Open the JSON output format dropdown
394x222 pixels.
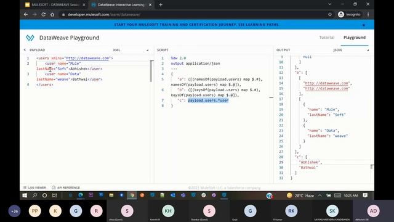(x=351, y=50)
